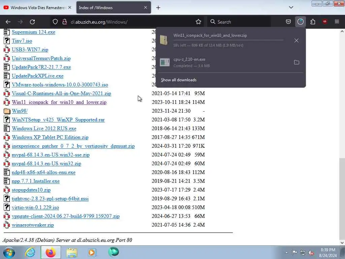Click the Win98 folder icon
Screen dimensions: 345x259
click(7, 111)
